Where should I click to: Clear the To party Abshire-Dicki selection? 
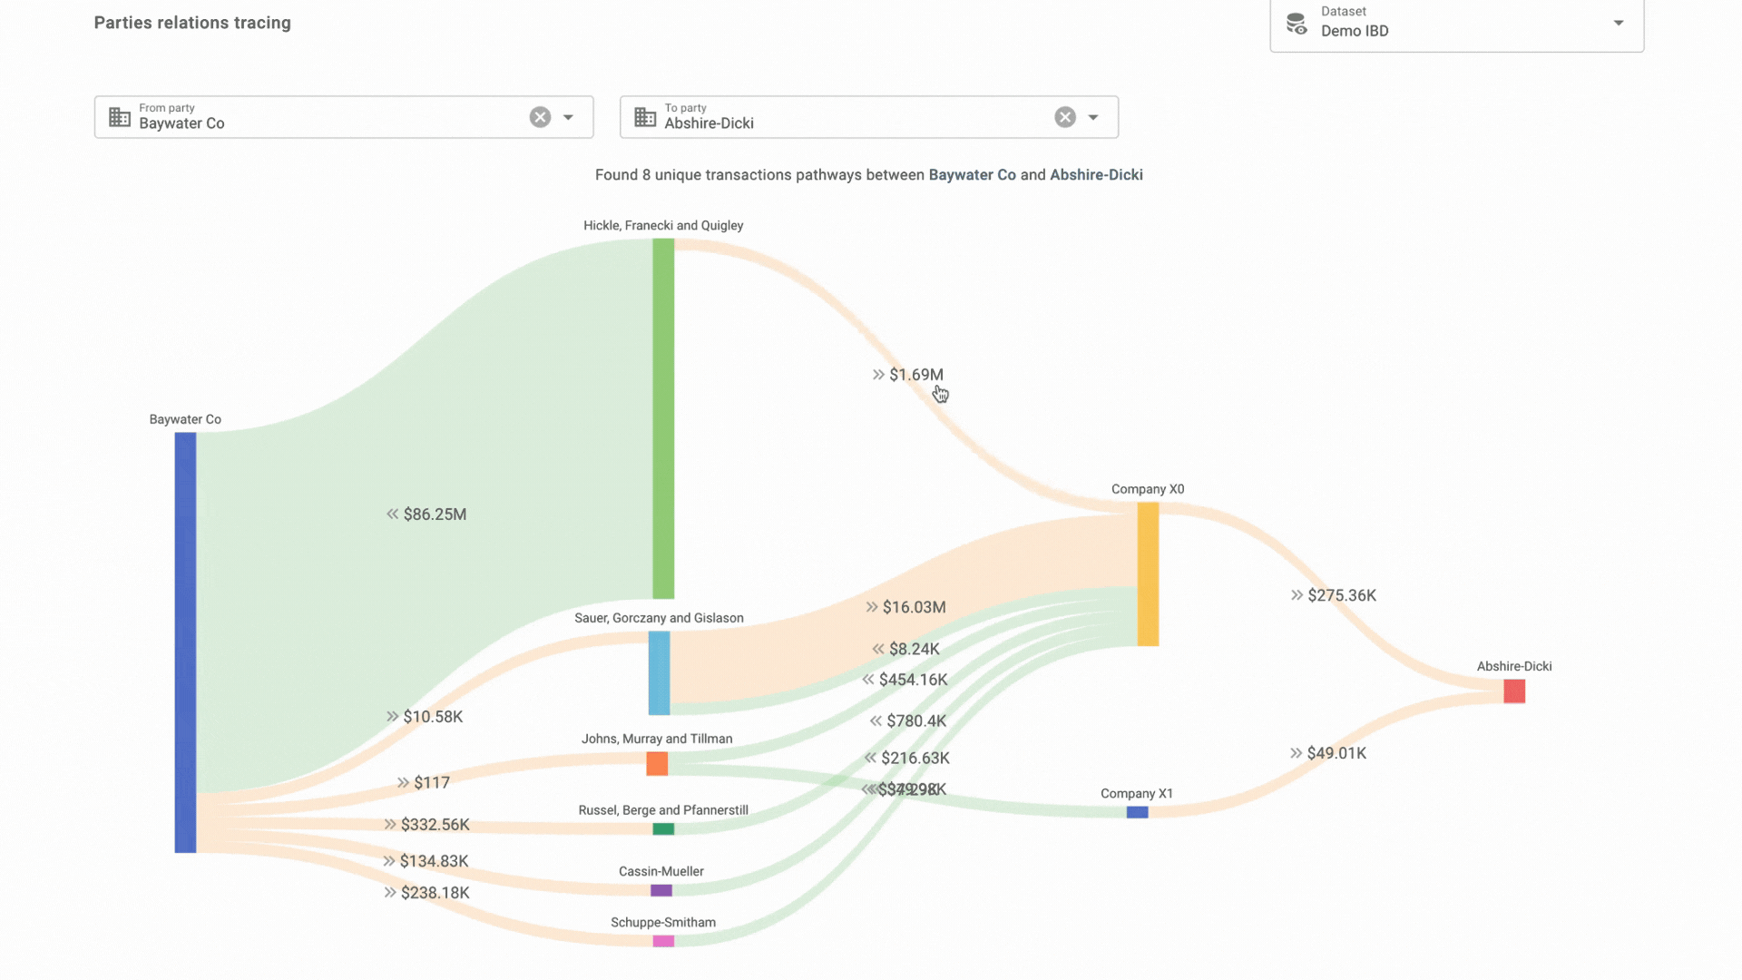click(x=1065, y=117)
